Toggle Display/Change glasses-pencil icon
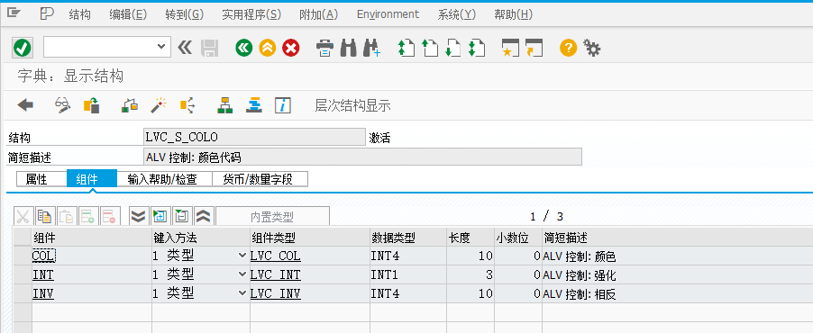The height and width of the screenshot is (333, 813). click(63, 105)
